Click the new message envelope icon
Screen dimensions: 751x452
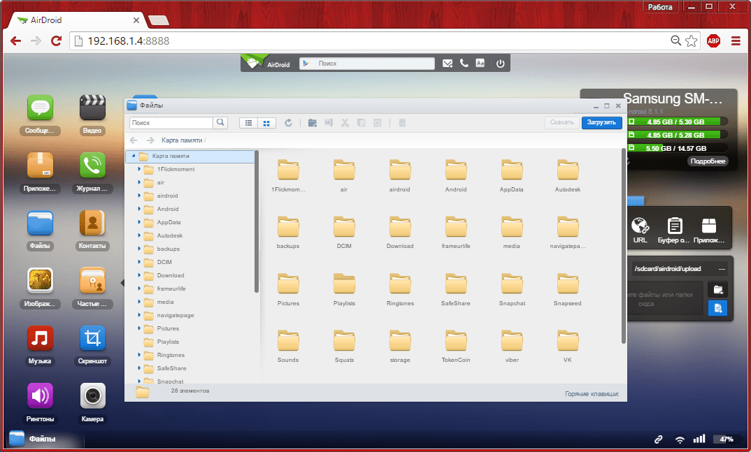448,64
